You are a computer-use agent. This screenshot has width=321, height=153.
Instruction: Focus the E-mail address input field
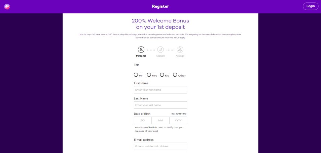(x=160, y=146)
